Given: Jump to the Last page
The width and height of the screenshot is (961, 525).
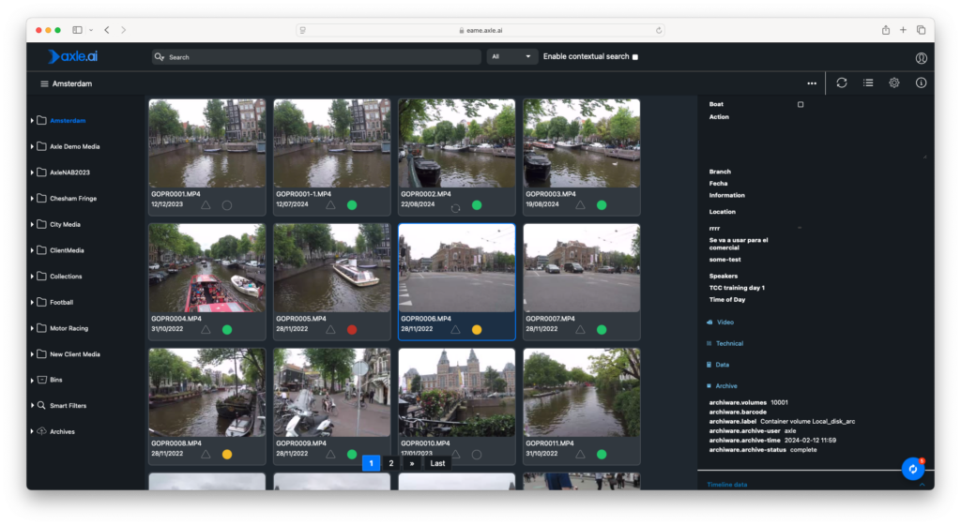Looking at the screenshot, I should tap(437, 463).
